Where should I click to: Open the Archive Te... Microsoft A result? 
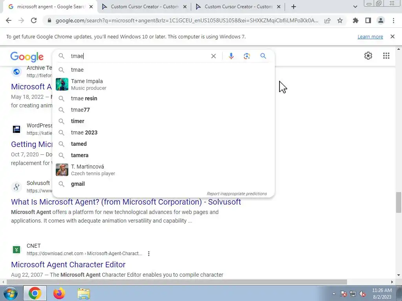31,87
